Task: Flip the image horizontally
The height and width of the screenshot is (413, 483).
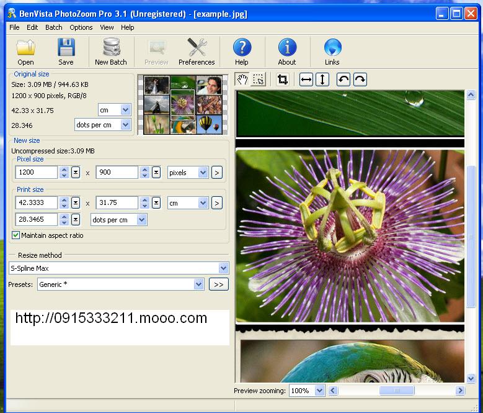Action: 306,79
